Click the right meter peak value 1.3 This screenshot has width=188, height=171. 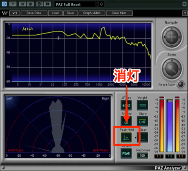pyautogui.click(x=181, y=156)
